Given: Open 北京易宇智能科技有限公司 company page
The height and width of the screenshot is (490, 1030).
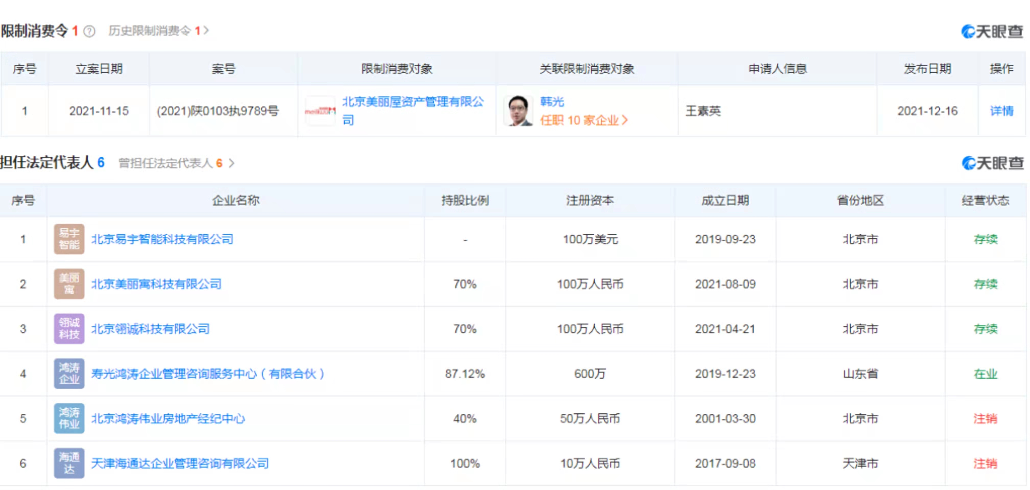Looking at the screenshot, I should coord(162,239).
